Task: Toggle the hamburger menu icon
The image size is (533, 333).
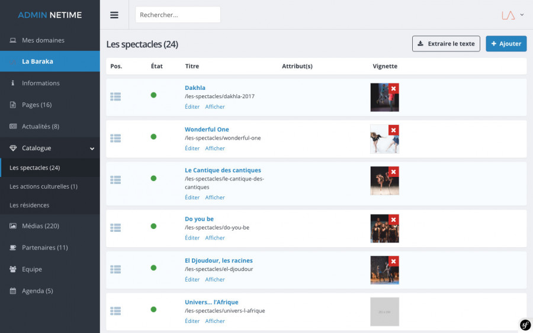Action: 114,15
